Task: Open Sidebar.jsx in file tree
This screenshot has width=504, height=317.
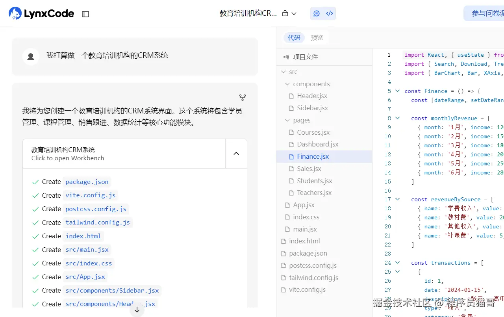Action: [x=312, y=108]
